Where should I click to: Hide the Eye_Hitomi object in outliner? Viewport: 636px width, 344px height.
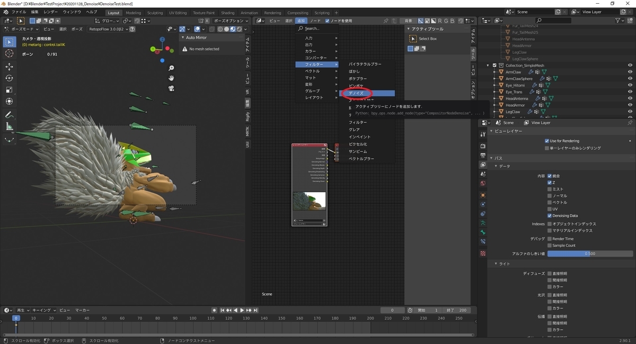pos(630,85)
